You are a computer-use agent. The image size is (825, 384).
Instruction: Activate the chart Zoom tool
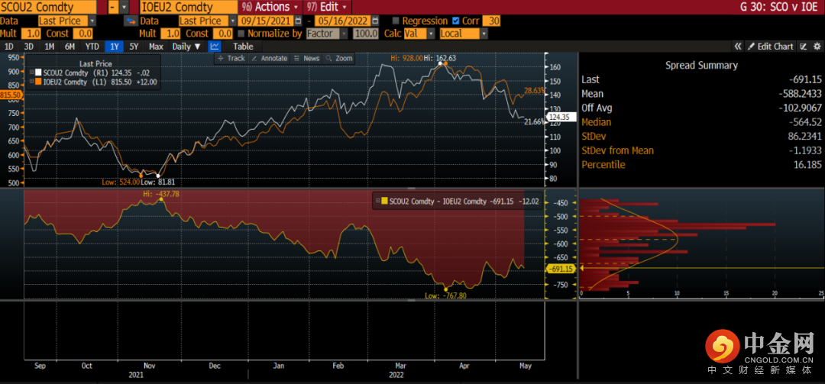pos(338,58)
